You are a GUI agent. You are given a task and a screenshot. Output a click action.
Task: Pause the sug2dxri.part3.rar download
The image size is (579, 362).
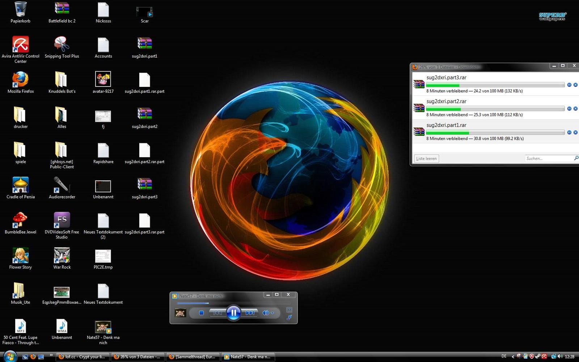(569, 85)
